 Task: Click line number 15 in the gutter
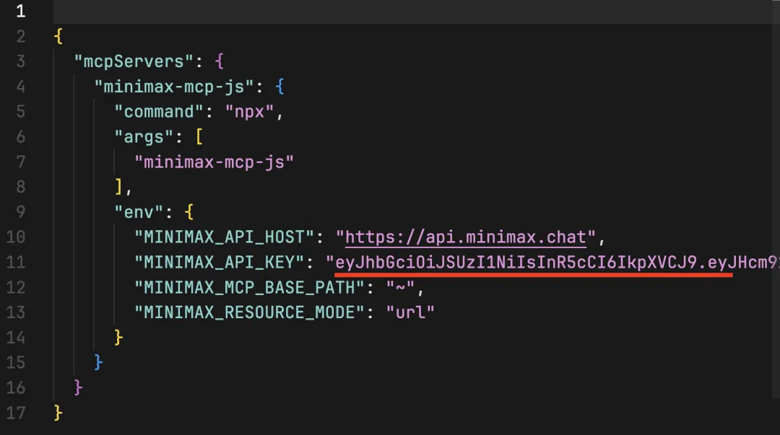coord(15,362)
